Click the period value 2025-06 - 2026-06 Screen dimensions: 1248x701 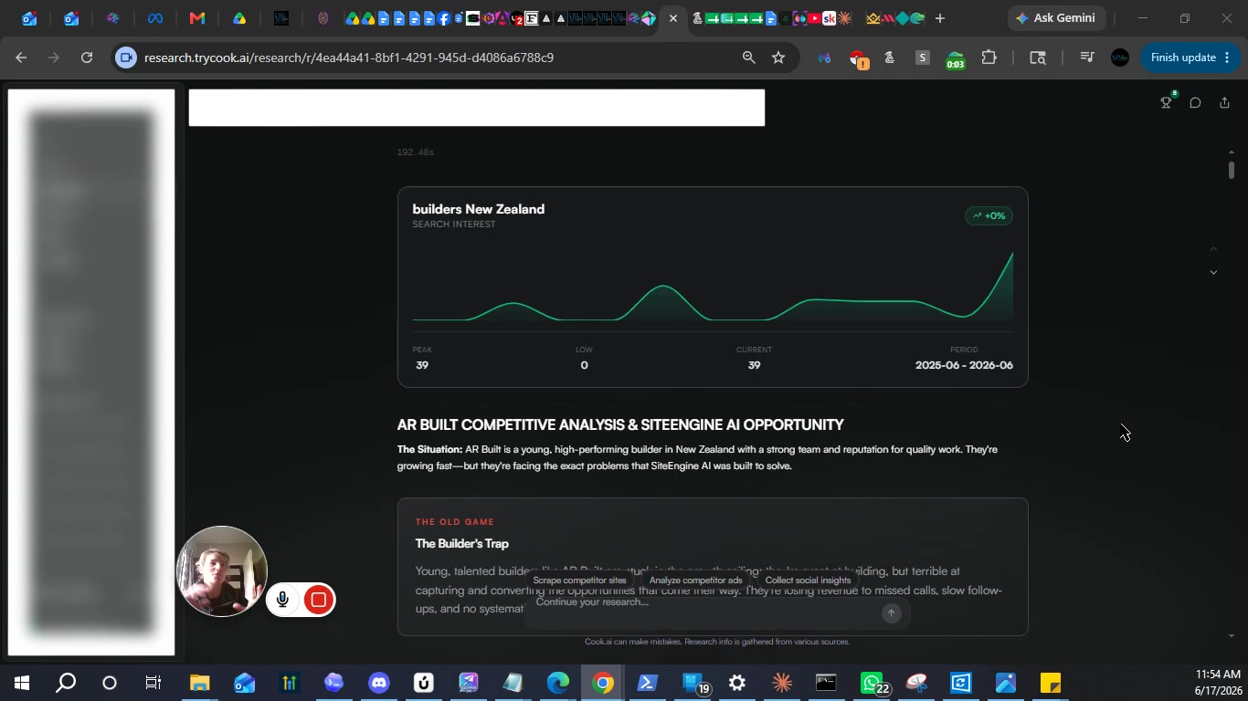pyautogui.click(x=964, y=365)
